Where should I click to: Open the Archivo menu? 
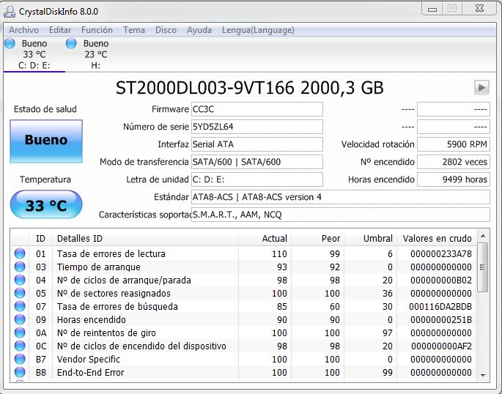pyautogui.click(x=23, y=30)
